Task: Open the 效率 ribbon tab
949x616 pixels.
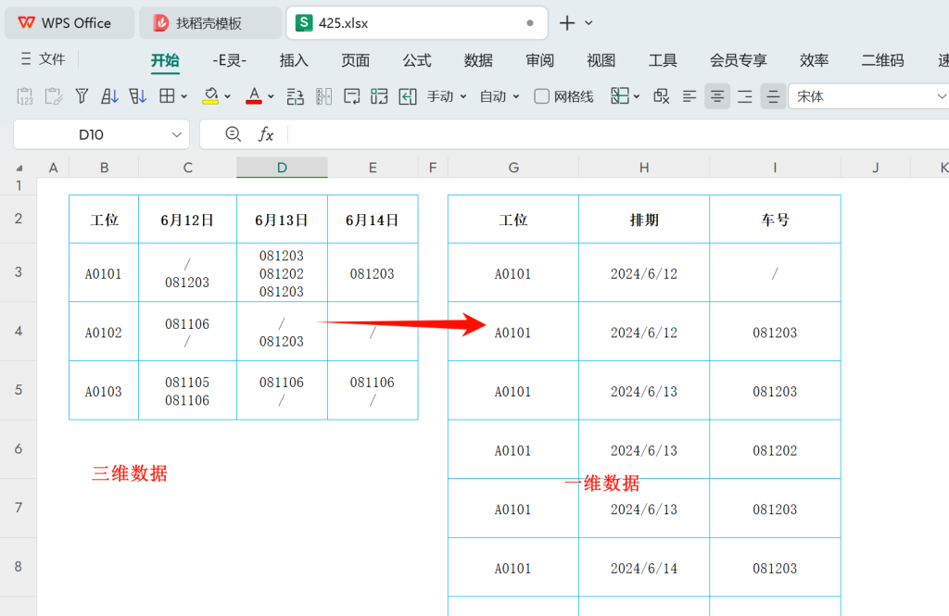Action: (x=814, y=60)
